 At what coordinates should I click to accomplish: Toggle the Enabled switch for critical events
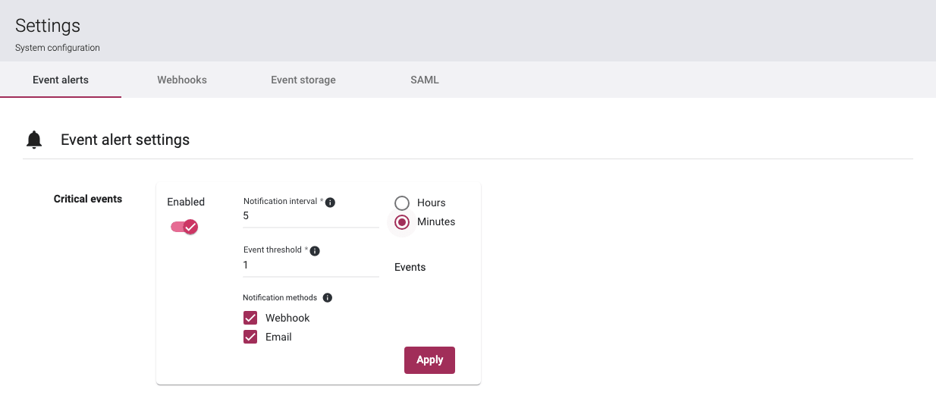[184, 227]
